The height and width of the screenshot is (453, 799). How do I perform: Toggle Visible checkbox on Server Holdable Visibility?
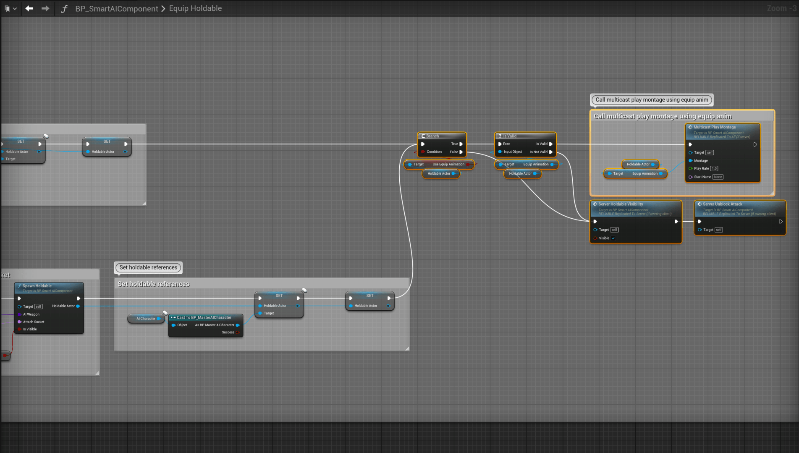[613, 238]
